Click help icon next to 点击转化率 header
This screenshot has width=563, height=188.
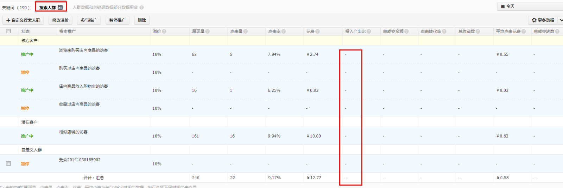(444, 32)
